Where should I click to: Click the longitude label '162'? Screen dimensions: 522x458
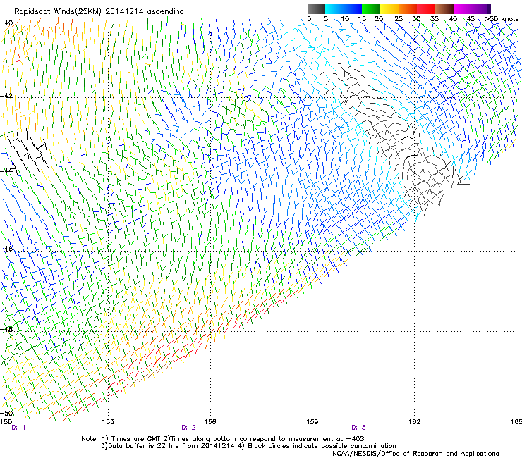(414, 422)
